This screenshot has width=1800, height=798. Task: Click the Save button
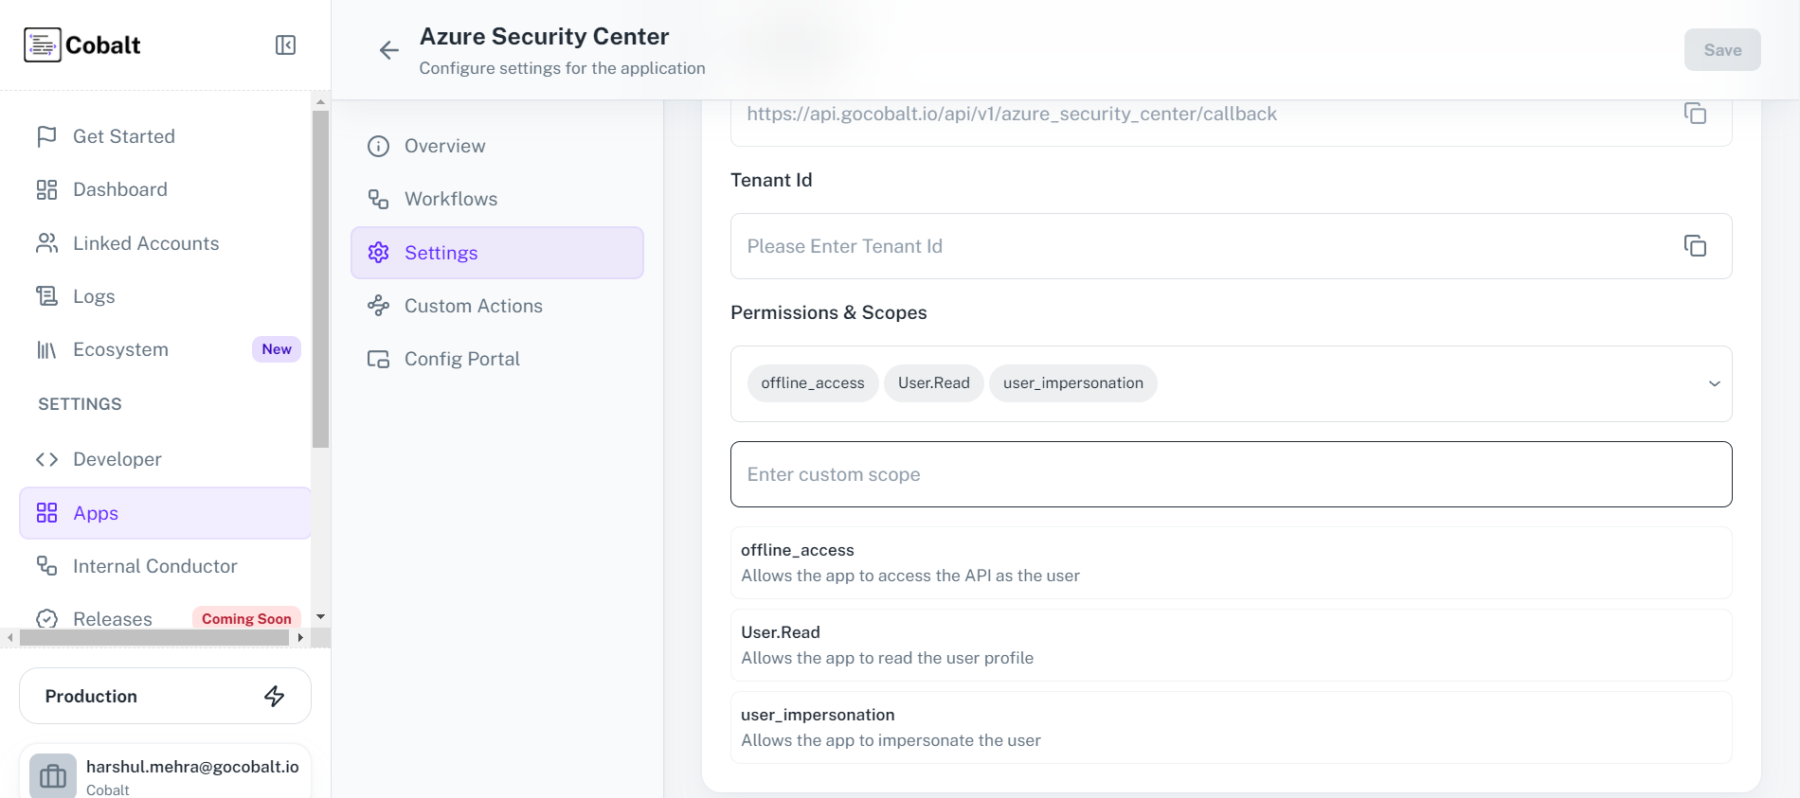tap(1722, 50)
